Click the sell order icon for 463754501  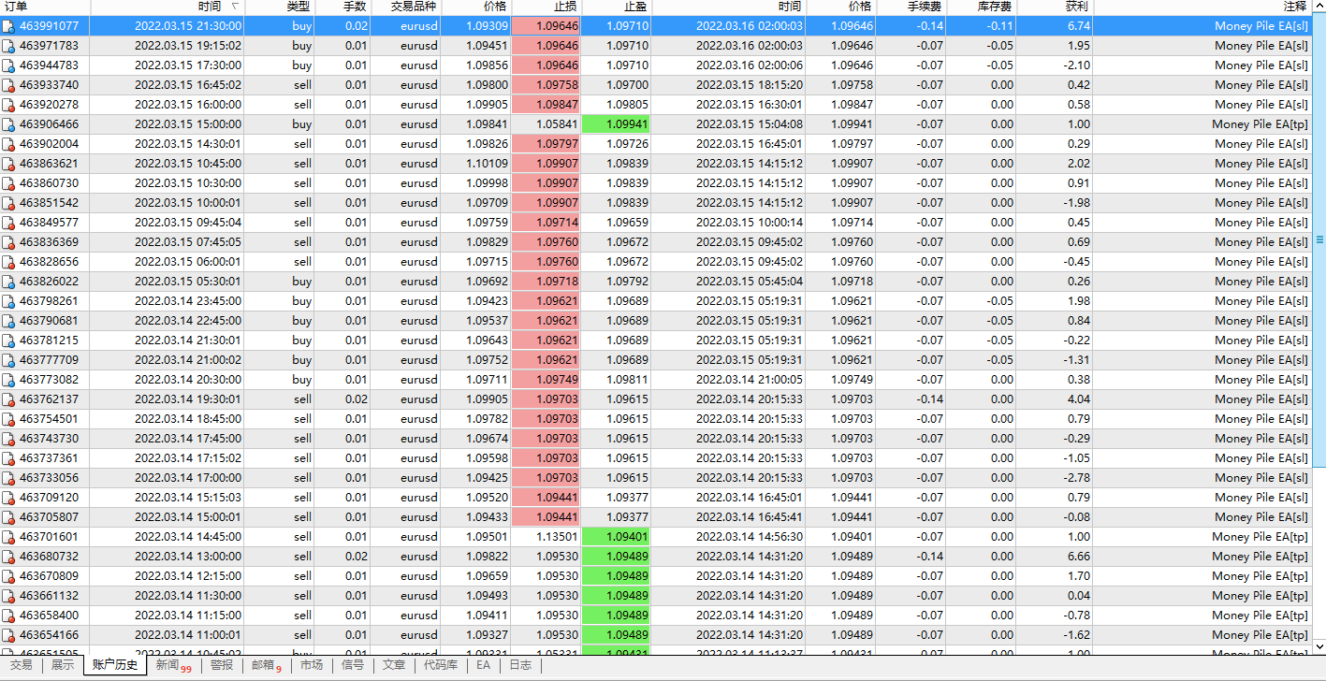(x=8, y=419)
